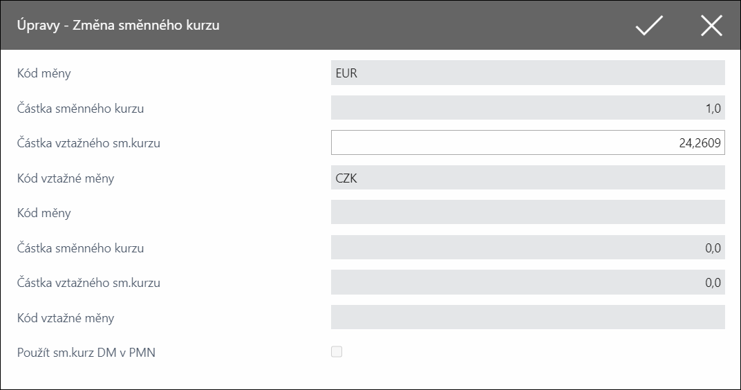Click the second Částka směnného kurzu 0,0 field
Viewport: 741px width, 390px height.
(528, 248)
